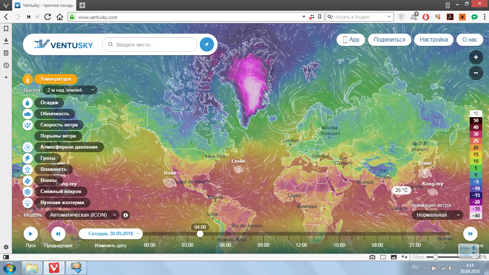Expand the model dropdown 'Автоматическая (ICON)'

click(82, 215)
